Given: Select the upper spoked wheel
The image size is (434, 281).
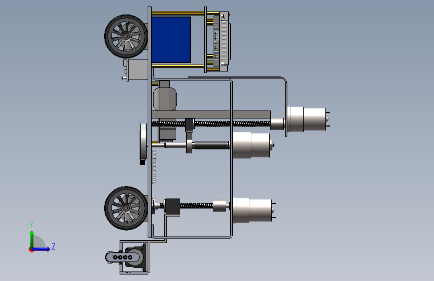Looking at the screenshot, I should click(x=126, y=36).
